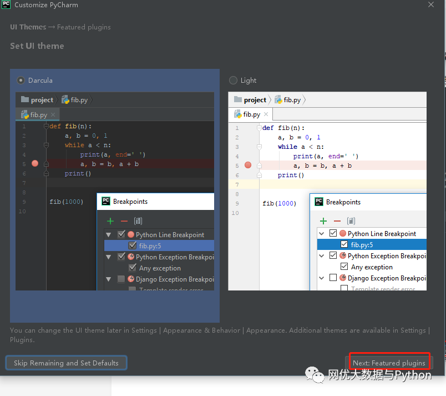Click Python Line Breakpoint red icon in Darcula
446x396 pixels.
click(x=131, y=234)
